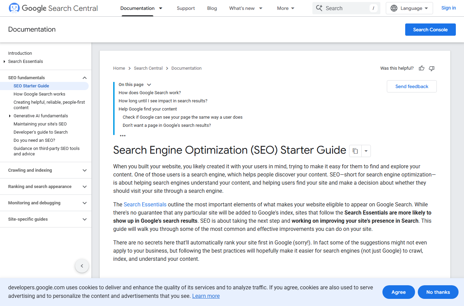Click the Sign in link
This screenshot has height=306, width=464.
pos(448,8)
